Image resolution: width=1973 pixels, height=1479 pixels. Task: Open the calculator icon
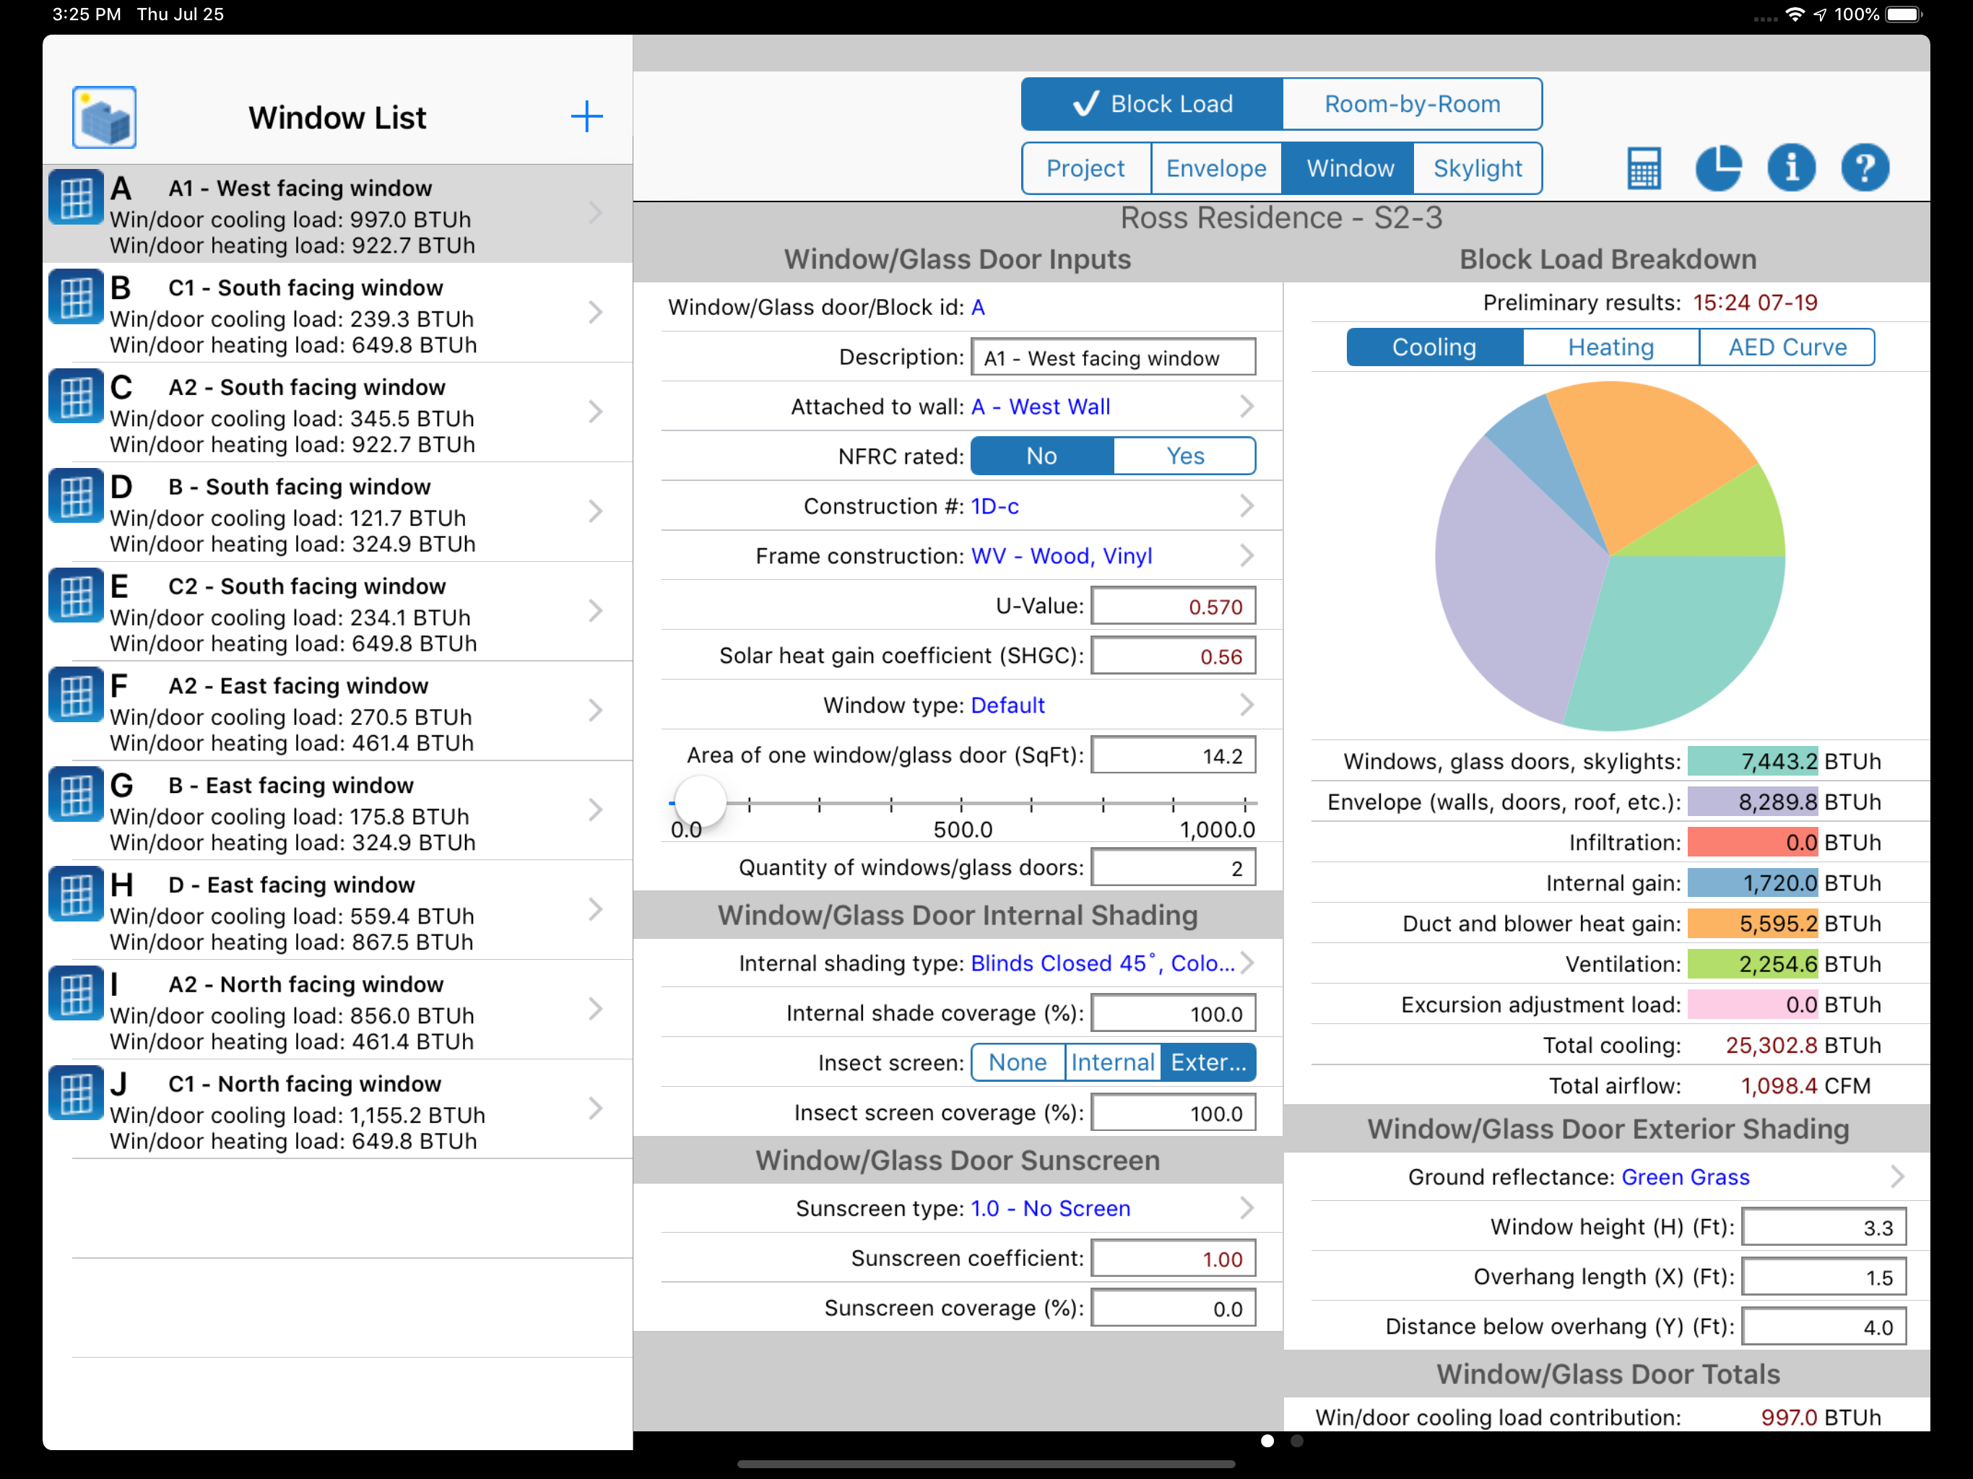[1643, 168]
